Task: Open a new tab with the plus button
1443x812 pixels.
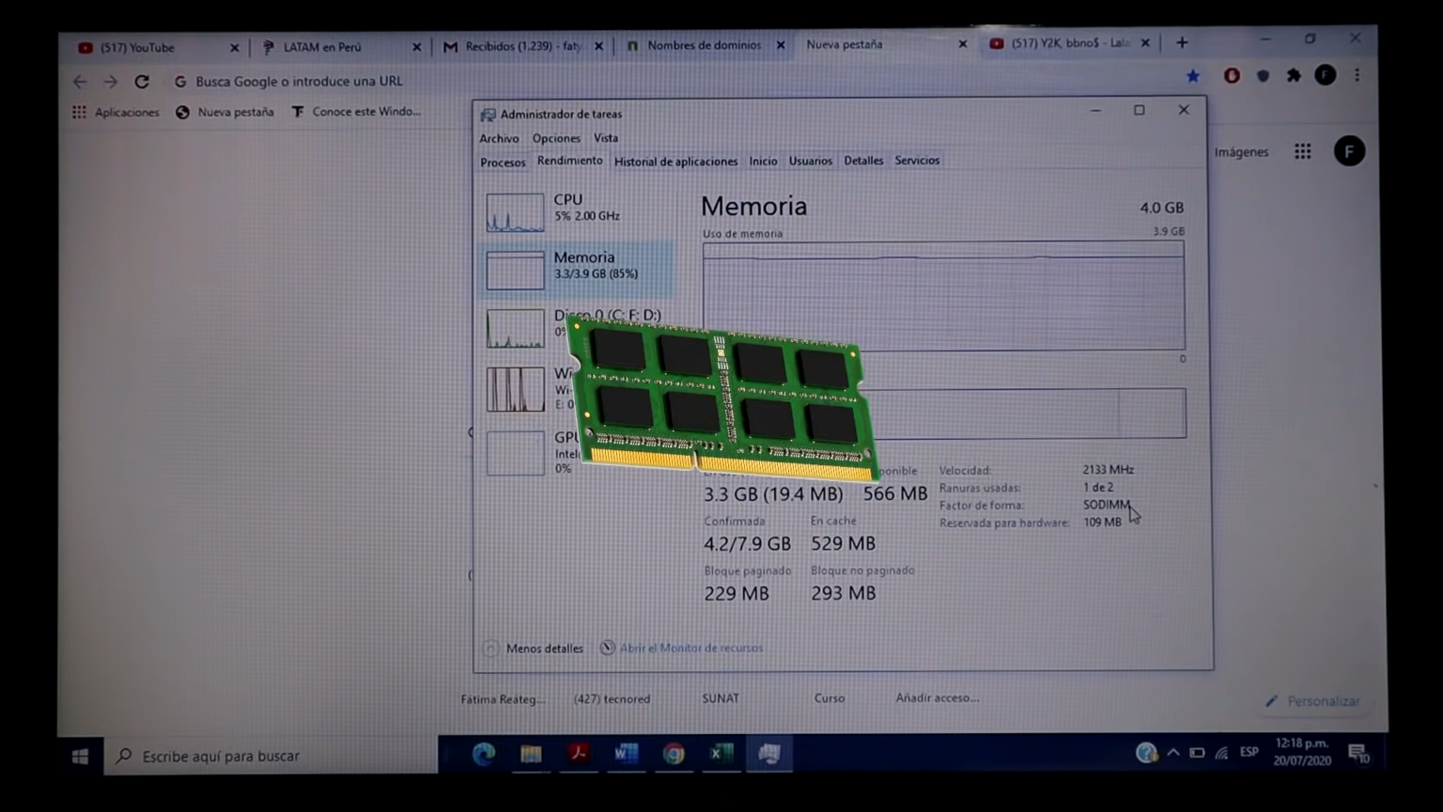Action: 1182,41
